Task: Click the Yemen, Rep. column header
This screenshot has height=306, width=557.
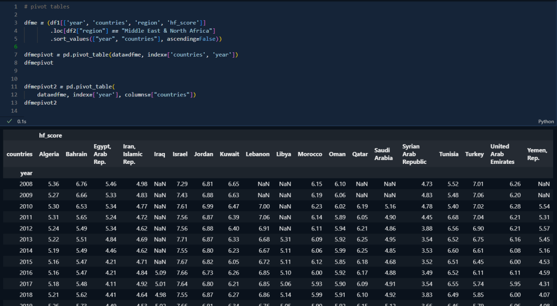Action: pyautogui.click(x=536, y=154)
